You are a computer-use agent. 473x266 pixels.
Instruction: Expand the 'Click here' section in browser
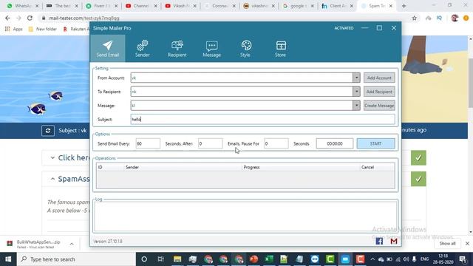pos(52,157)
